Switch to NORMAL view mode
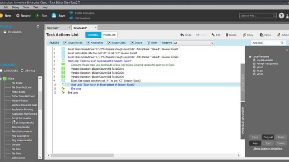Viewport: 289px width, 162px height. pyautogui.click(x=93, y=35)
